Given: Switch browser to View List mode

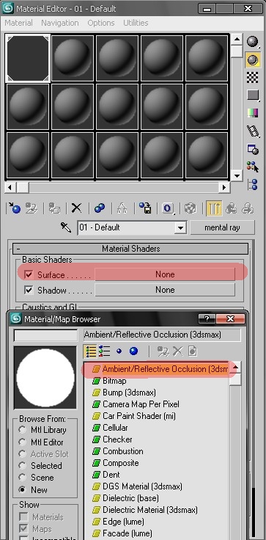Looking at the screenshot, I should tap(91, 351).
